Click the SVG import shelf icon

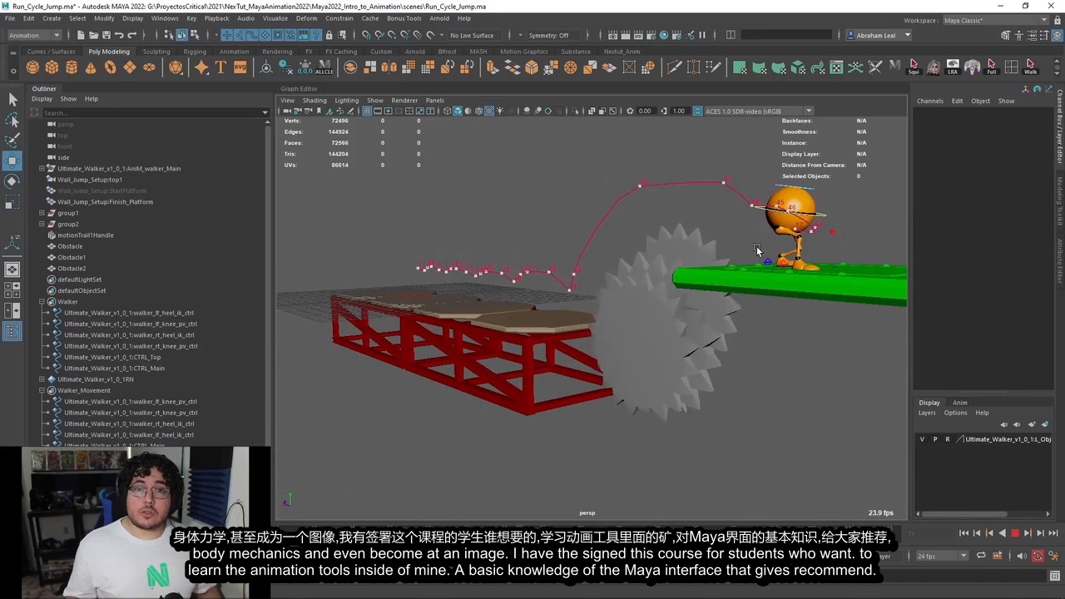point(240,67)
